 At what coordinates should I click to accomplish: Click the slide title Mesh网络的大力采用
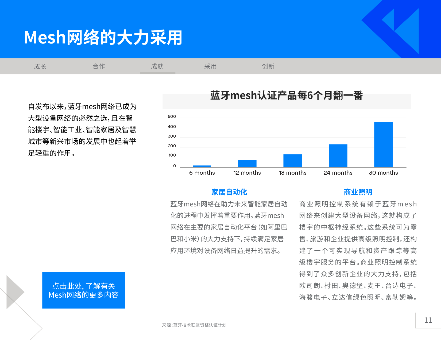click(103, 38)
